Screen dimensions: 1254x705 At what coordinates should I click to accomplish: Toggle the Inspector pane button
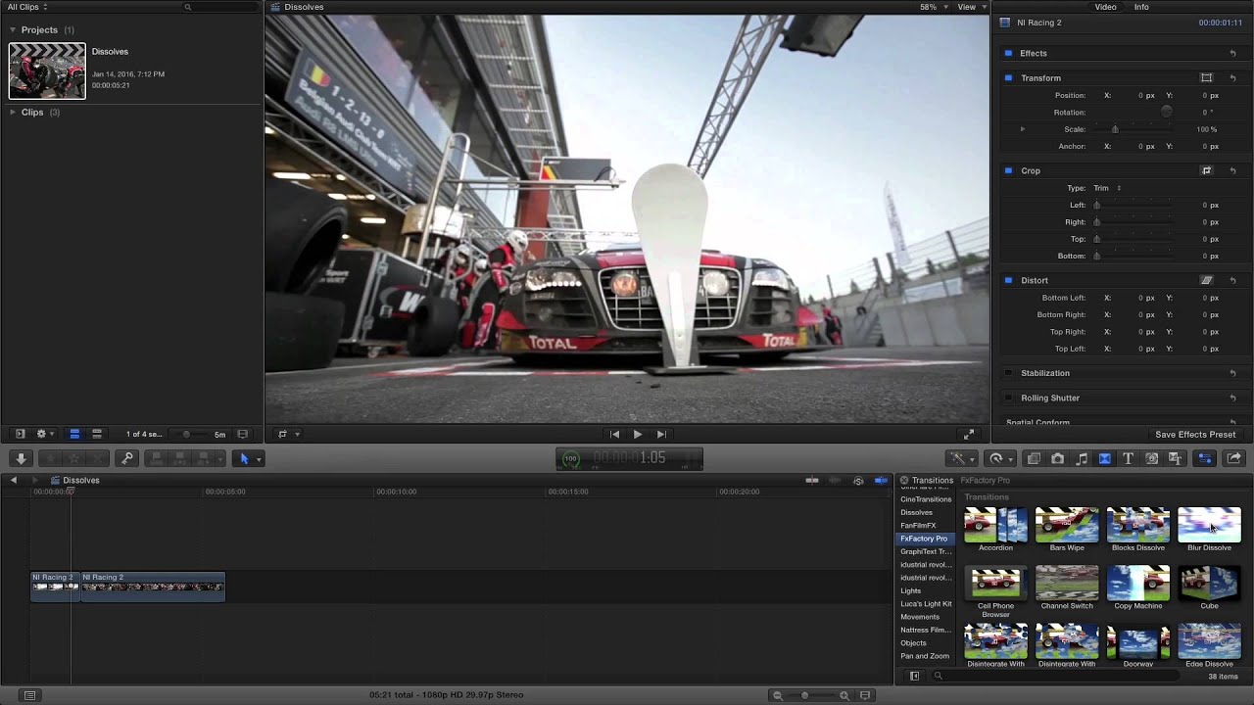point(1205,458)
